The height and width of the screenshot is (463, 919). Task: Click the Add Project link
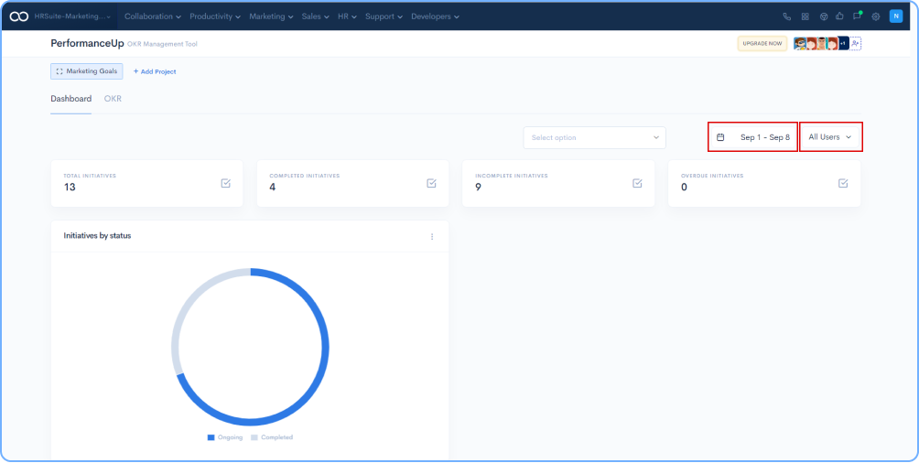[x=155, y=71]
